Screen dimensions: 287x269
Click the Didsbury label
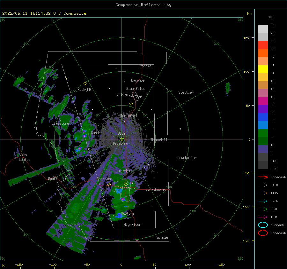click(x=121, y=143)
